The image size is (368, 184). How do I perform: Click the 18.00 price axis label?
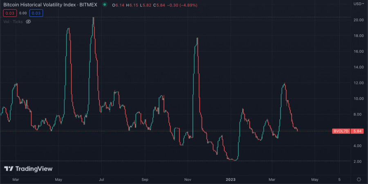359,35
